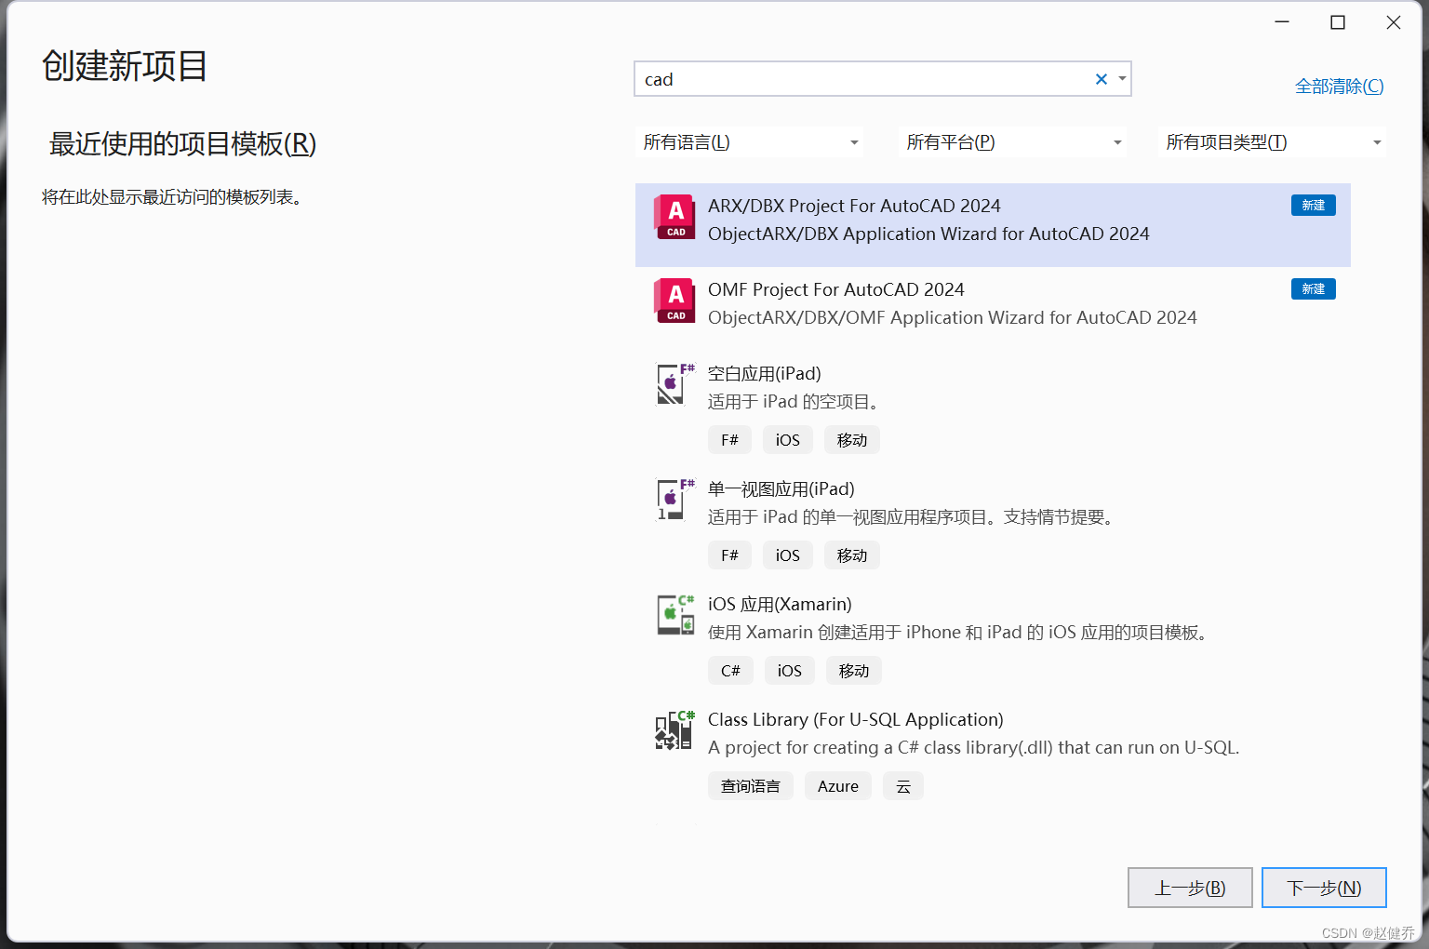Click the 下一步 next button

tap(1324, 888)
